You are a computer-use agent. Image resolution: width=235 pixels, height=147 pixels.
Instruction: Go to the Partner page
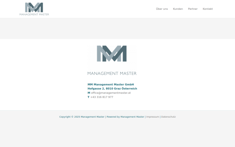193,9
